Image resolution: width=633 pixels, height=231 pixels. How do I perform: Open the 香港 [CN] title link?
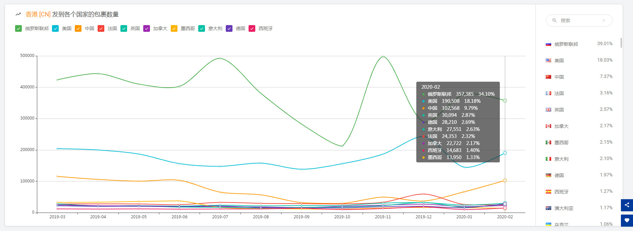[38, 14]
